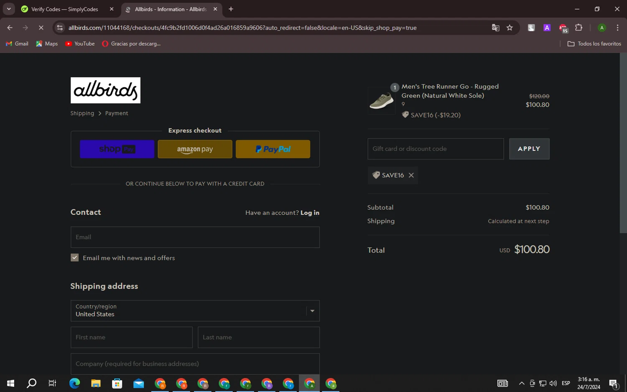
Task: Choose PayPal express checkout
Action: (x=273, y=149)
